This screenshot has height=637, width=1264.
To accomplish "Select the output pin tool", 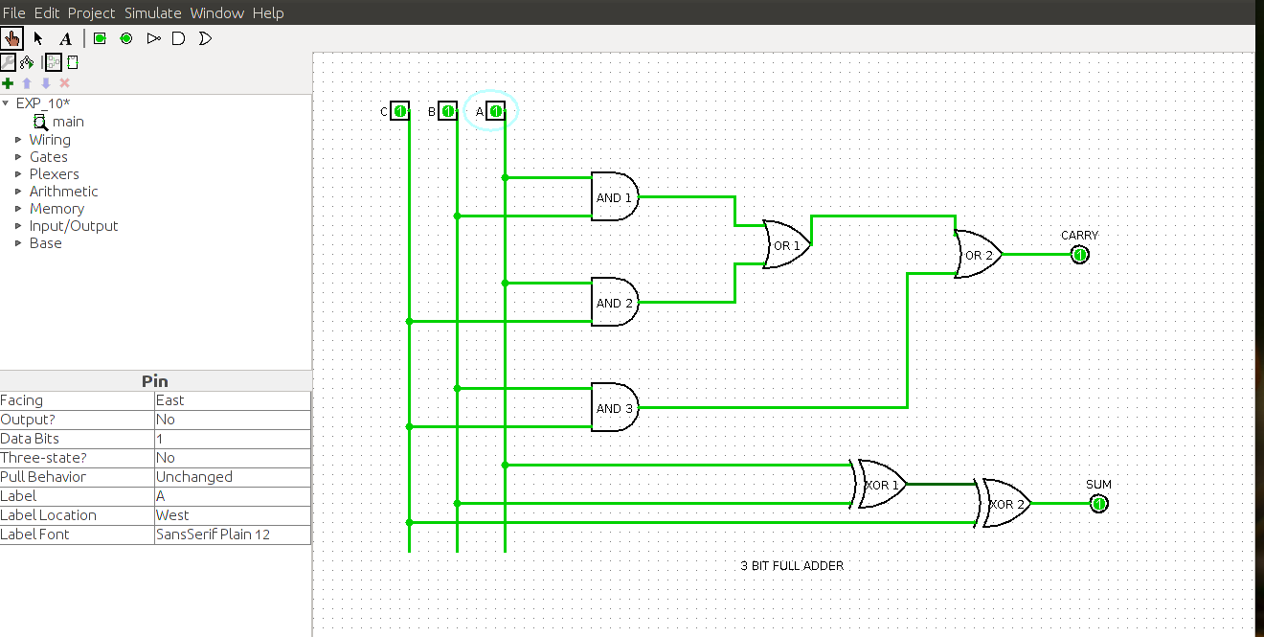I will 125,38.
